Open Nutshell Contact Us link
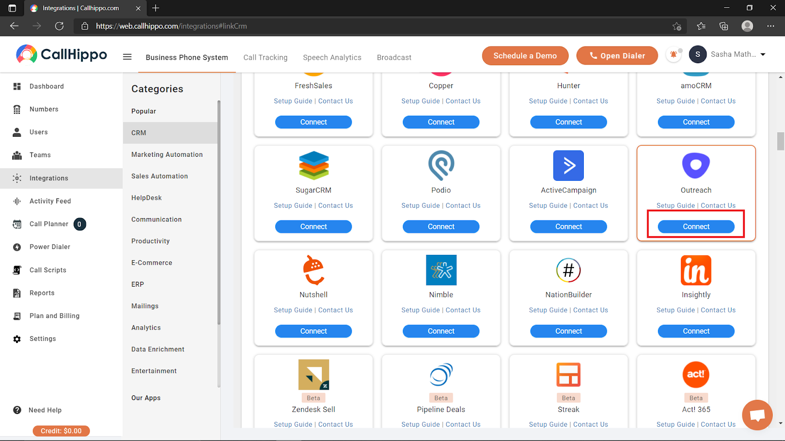Image resolution: width=785 pixels, height=441 pixels. click(x=336, y=310)
